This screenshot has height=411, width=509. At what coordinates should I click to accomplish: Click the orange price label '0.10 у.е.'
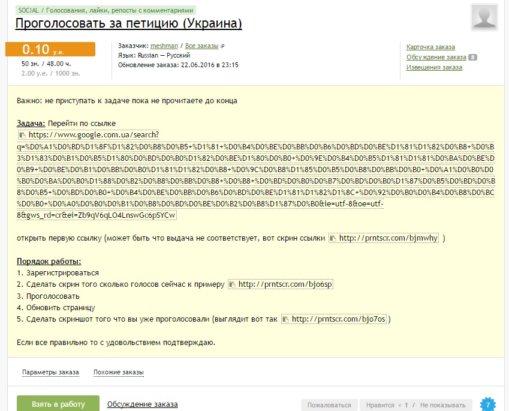(50, 49)
